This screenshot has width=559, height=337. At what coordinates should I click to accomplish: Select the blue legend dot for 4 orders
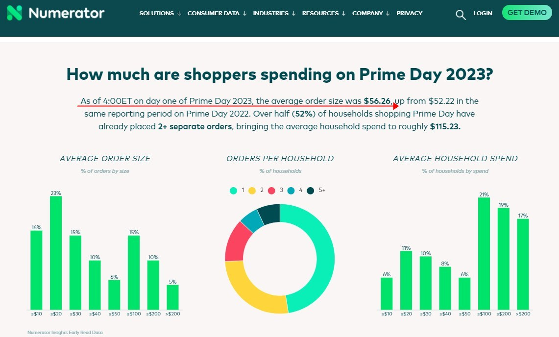click(x=291, y=191)
